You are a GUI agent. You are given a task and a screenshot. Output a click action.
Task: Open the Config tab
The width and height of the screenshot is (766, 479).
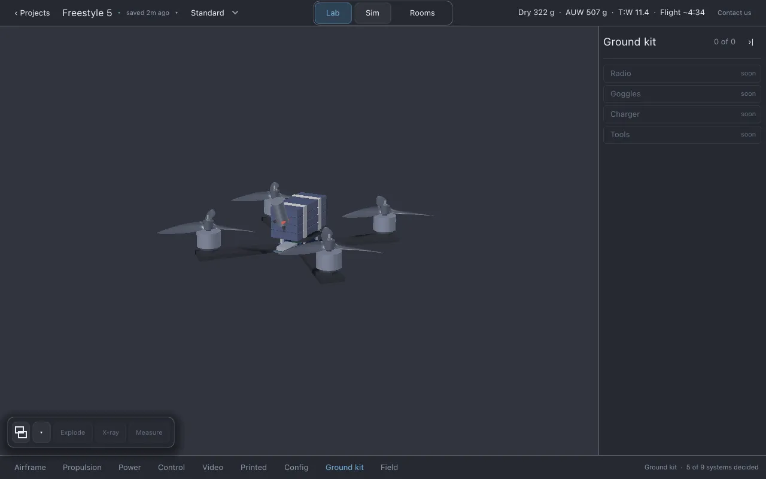click(x=296, y=467)
